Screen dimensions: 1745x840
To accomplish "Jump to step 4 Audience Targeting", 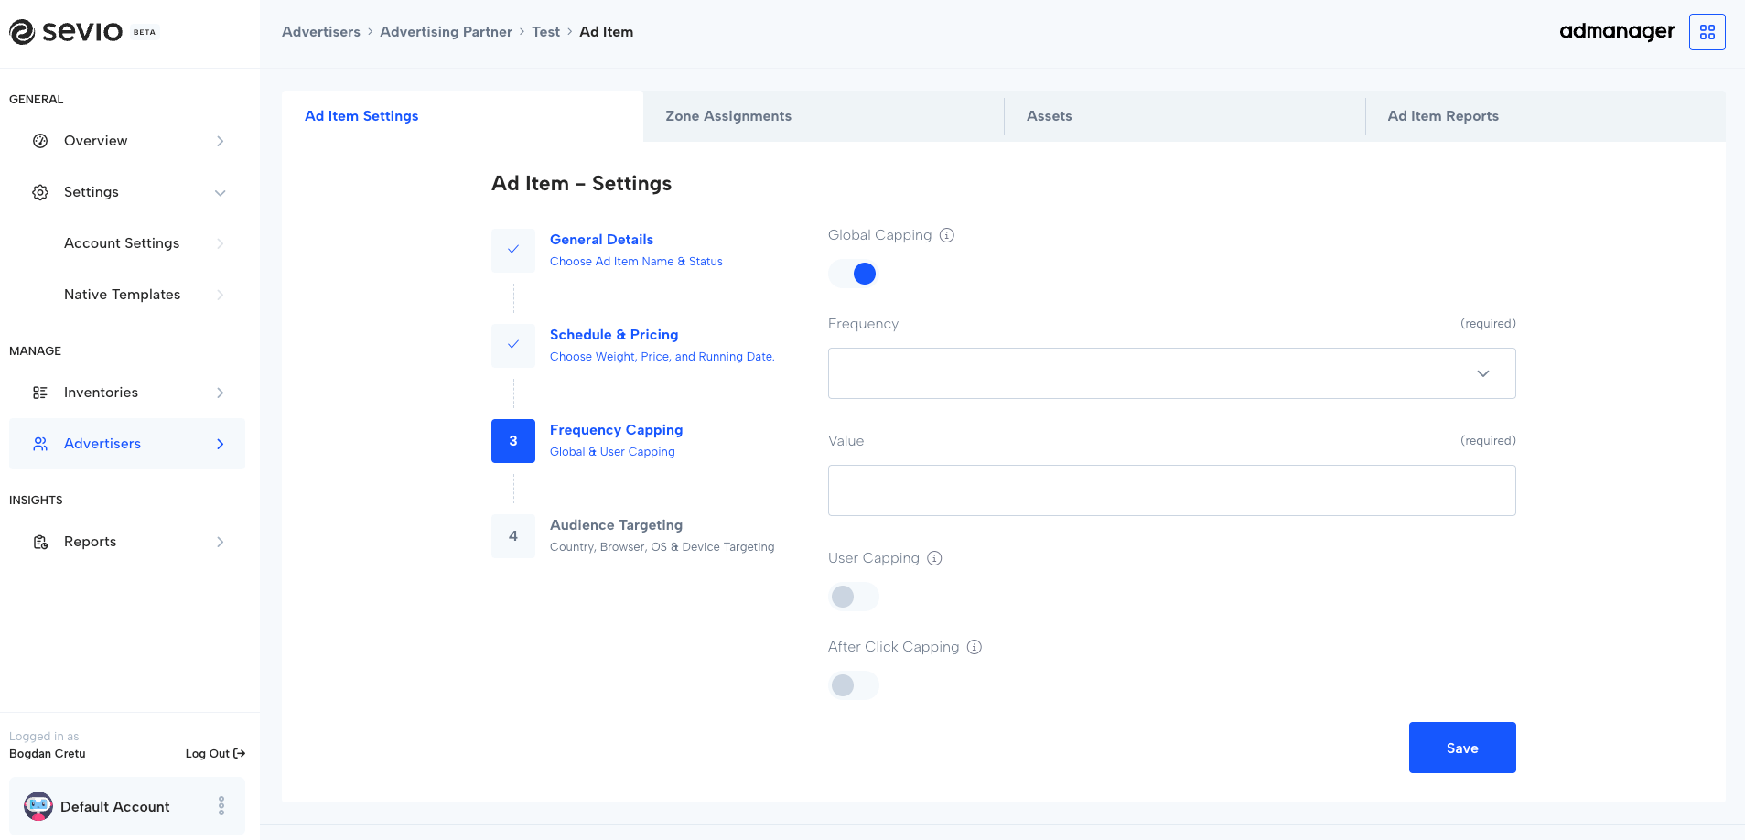I will [616, 525].
